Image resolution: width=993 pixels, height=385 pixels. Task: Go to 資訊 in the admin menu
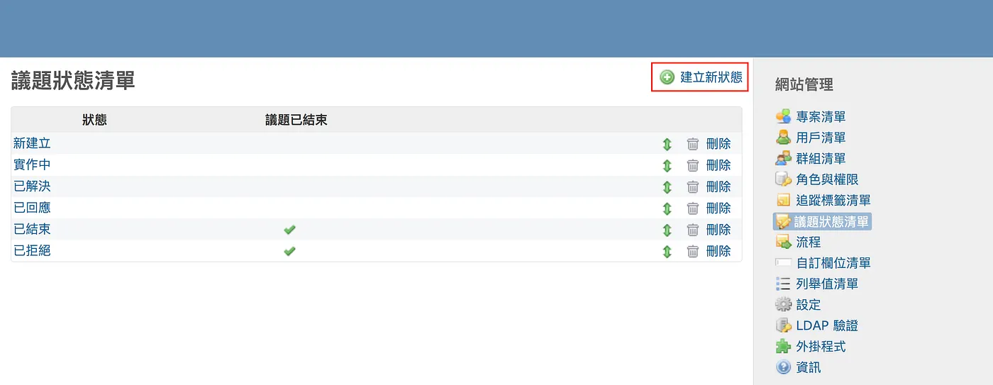[808, 367]
